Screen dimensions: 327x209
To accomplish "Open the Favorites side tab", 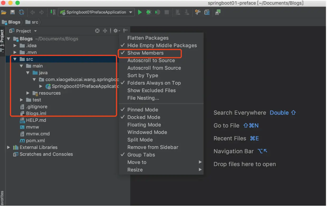I will tap(2, 198).
